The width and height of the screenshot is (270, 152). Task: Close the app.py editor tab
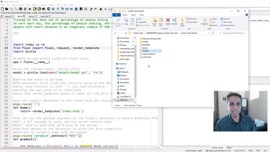coord(24,16)
